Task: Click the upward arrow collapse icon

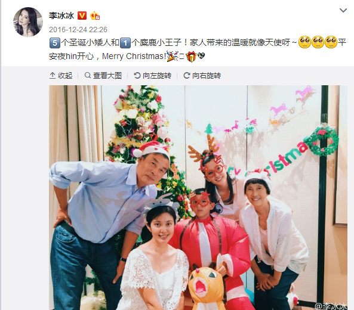Action: point(53,76)
